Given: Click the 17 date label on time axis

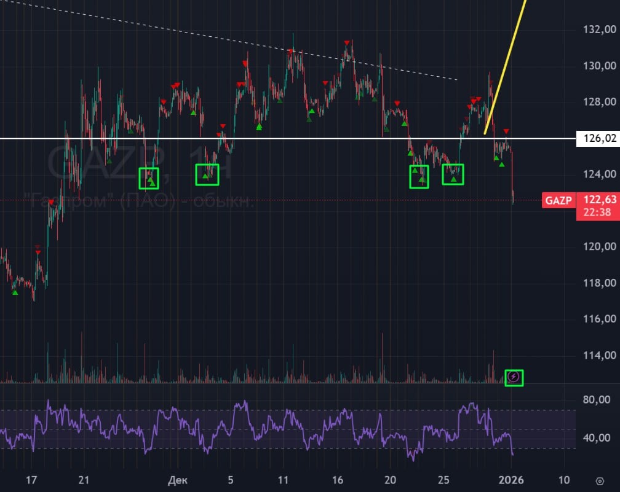Looking at the screenshot, I should 31,480.
